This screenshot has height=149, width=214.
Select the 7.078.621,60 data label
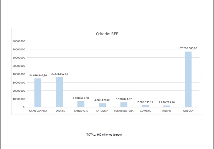point(81,98)
